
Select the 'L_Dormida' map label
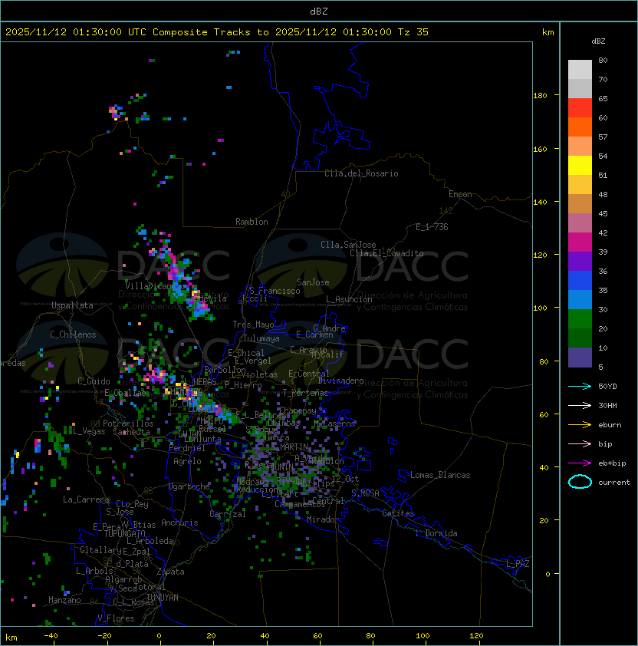tap(436, 533)
